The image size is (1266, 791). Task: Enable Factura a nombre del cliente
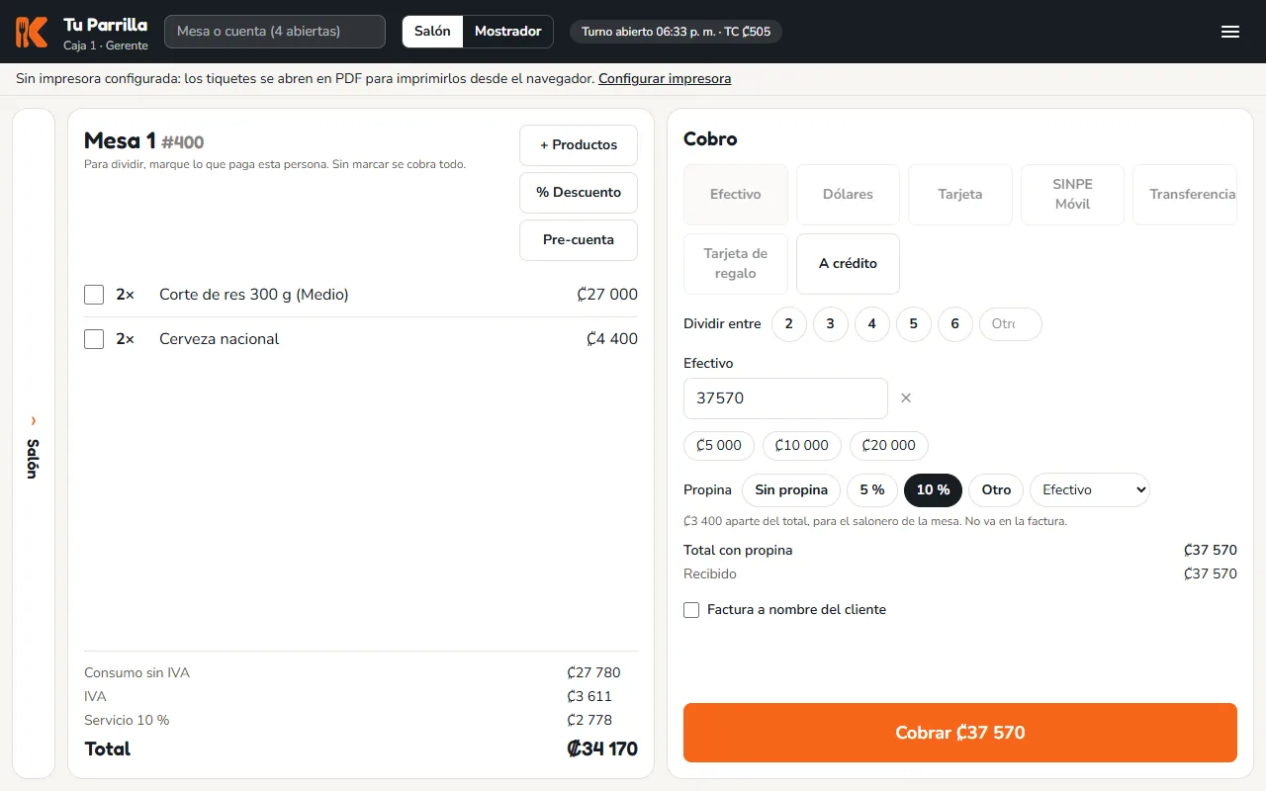(691, 610)
